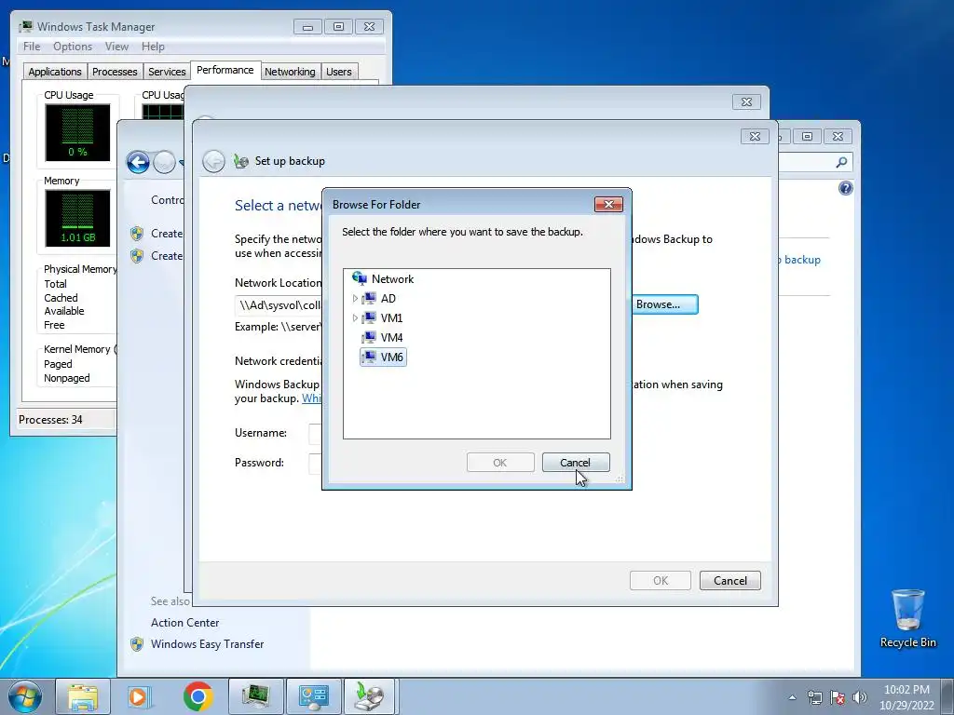Click the Set up backup wizard icon

coord(241,161)
